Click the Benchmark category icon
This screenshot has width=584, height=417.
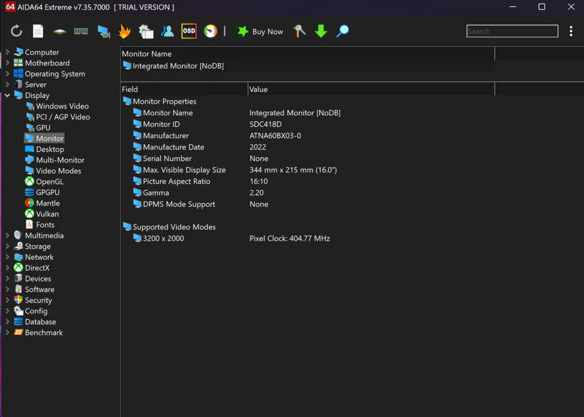[x=18, y=332]
